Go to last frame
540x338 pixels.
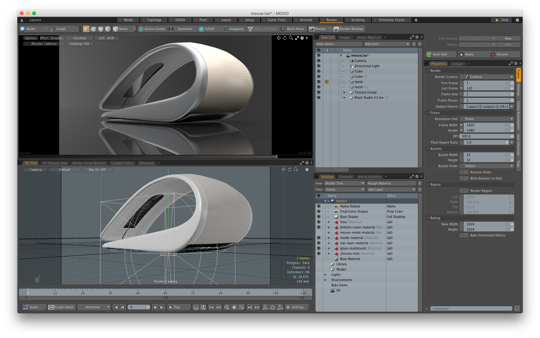pyautogui.click(x=162, y=307)
